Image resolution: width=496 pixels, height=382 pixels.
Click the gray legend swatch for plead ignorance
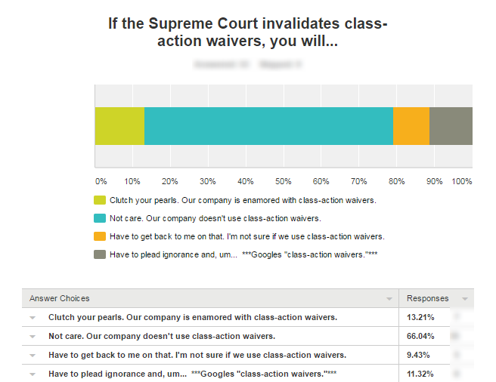click(100, 254)
